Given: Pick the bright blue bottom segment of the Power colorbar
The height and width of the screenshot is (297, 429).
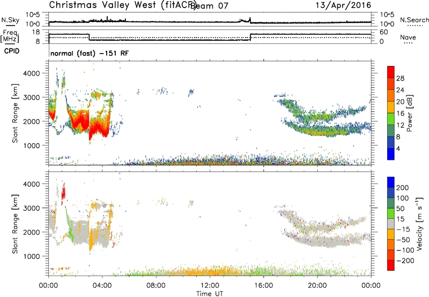Looking at the screenshot, I should (x=391, y=154).
